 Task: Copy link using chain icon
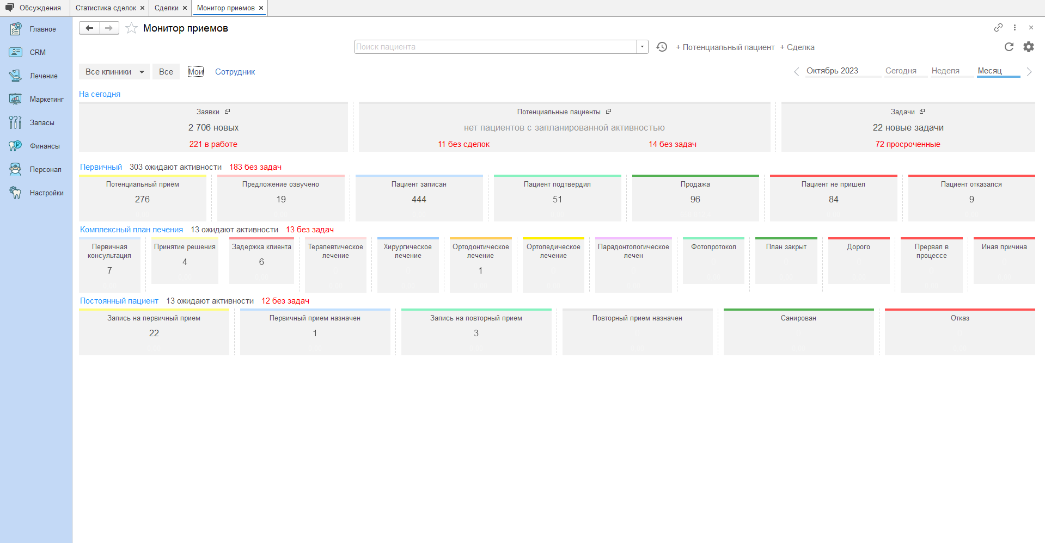coord(998,27)
